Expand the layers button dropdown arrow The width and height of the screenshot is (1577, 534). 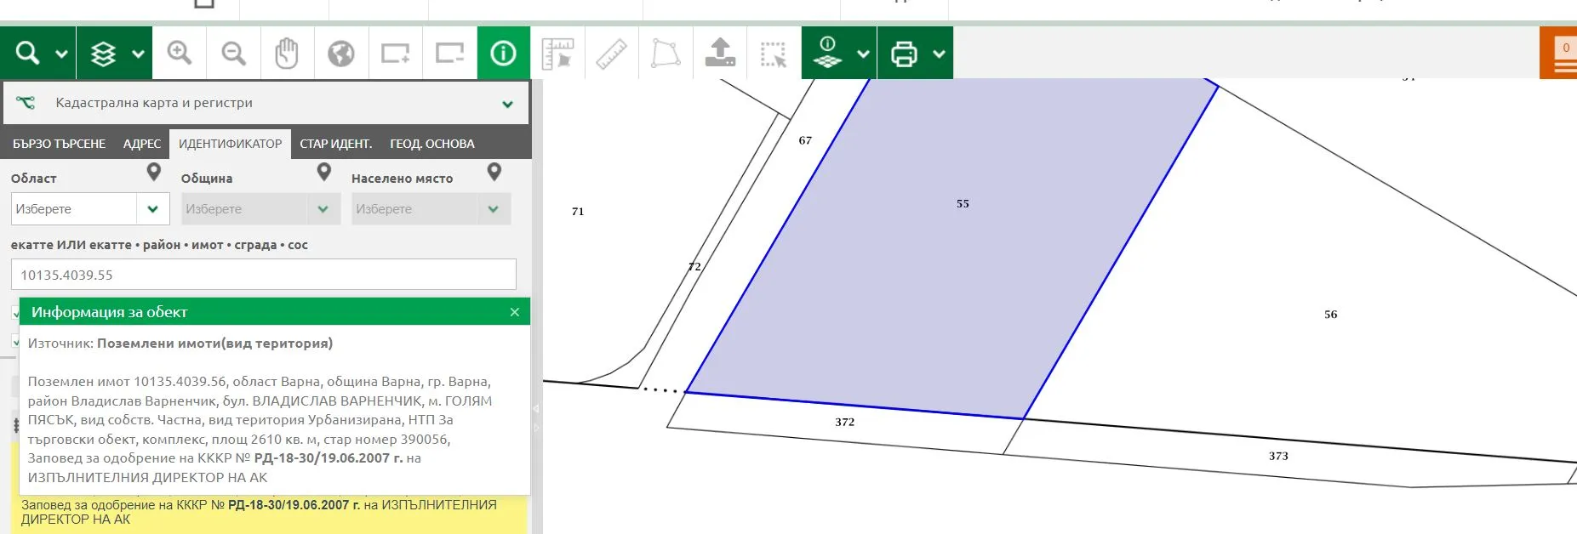click(138, 54)
